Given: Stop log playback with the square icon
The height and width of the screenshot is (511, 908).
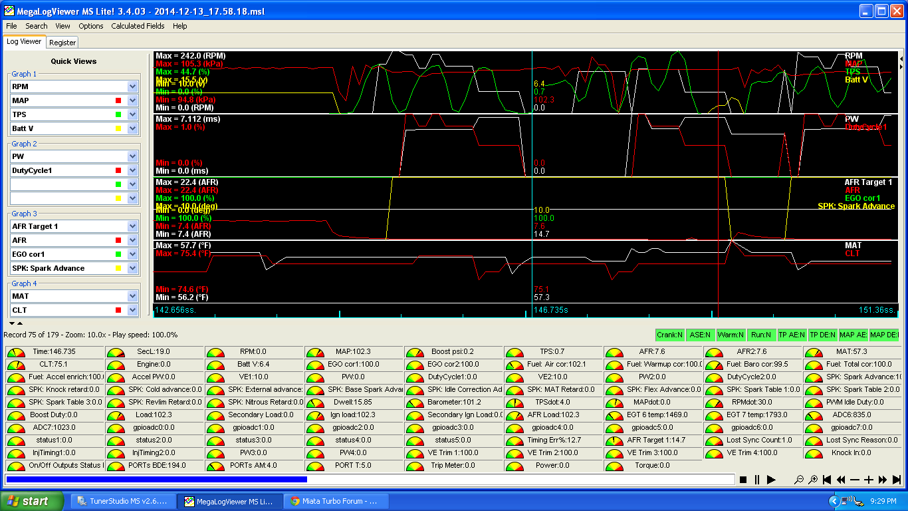Looking at the screenshot, I should click(x=743, y=479).
